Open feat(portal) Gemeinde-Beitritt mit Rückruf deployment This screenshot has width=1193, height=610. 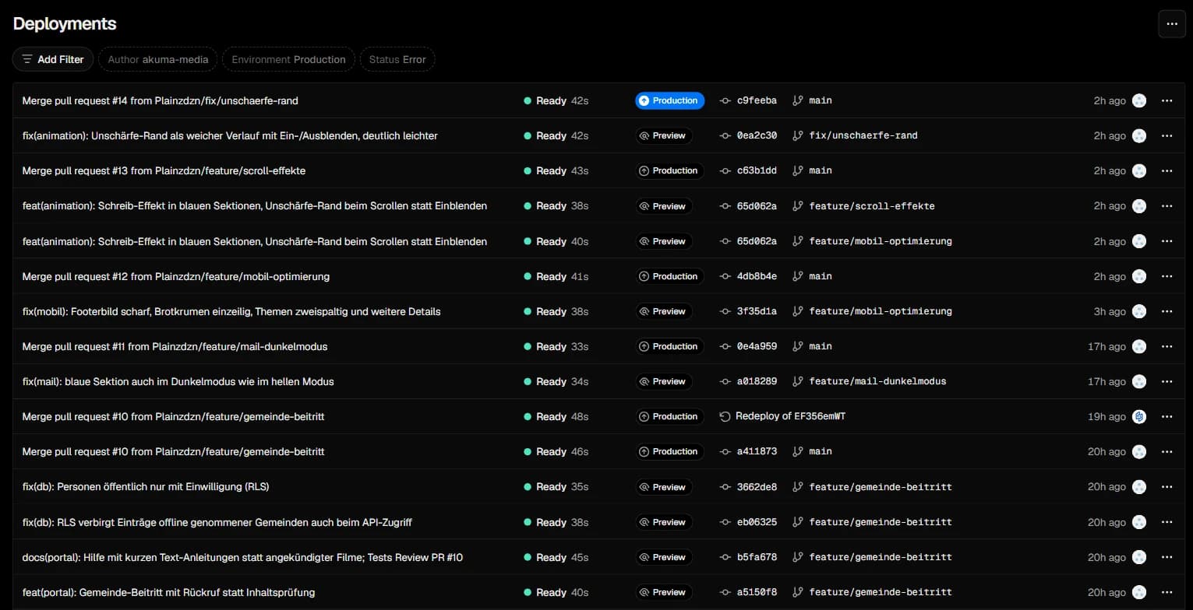point(168,592)
